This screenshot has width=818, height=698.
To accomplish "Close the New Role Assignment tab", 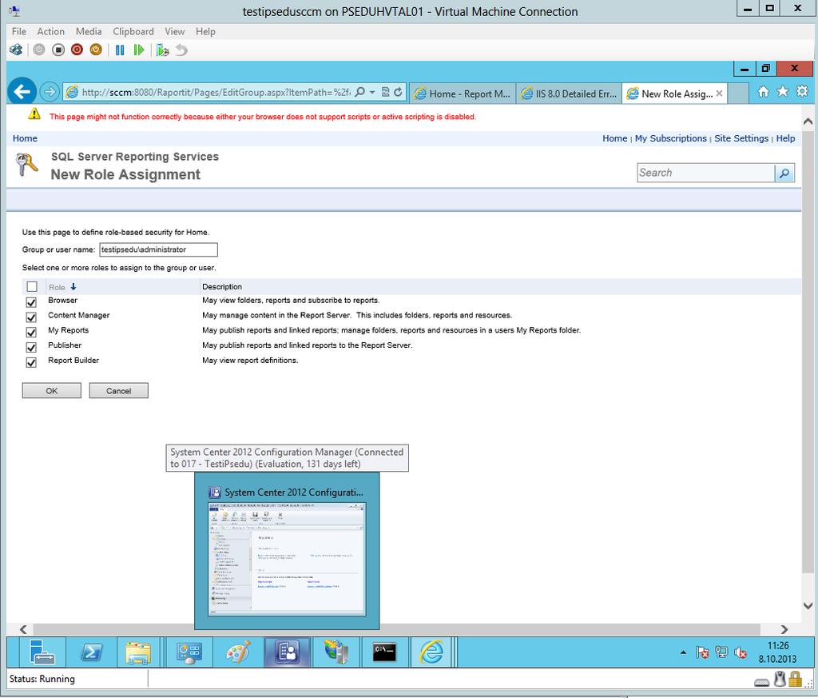I will pyautogui.click(x=720, y=94).
